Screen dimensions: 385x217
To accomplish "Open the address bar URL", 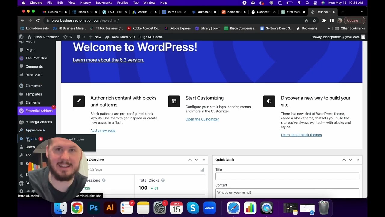I will [x=85, y=20].
